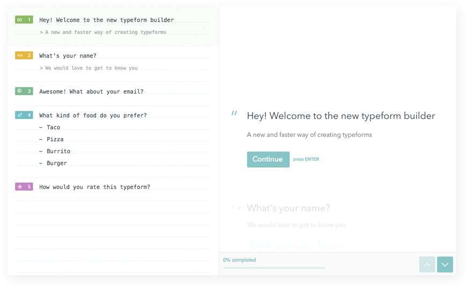The width and height of the screenshot is (467, 287).
Task: Click the quotation mark icon beside the welcome heading
Action: tap(234, 114)
